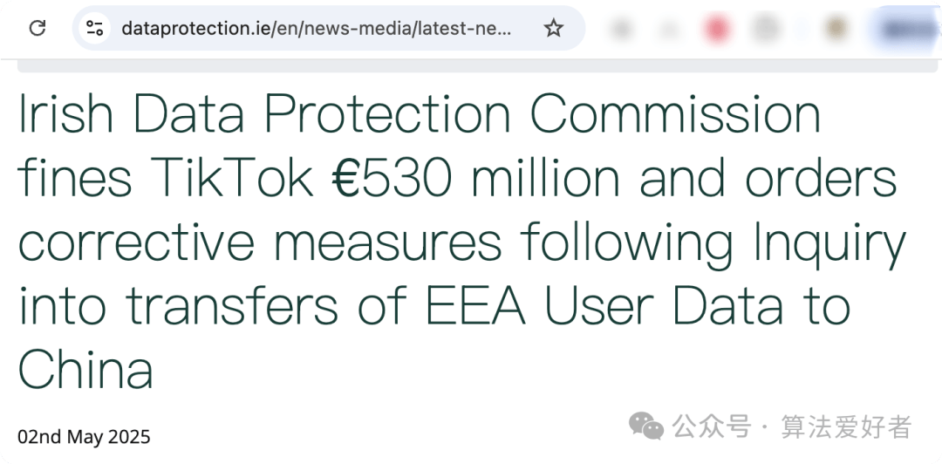Click the first blurred gray extension icon
This screenshot has height=464, width=942.
tap(622, 28)
